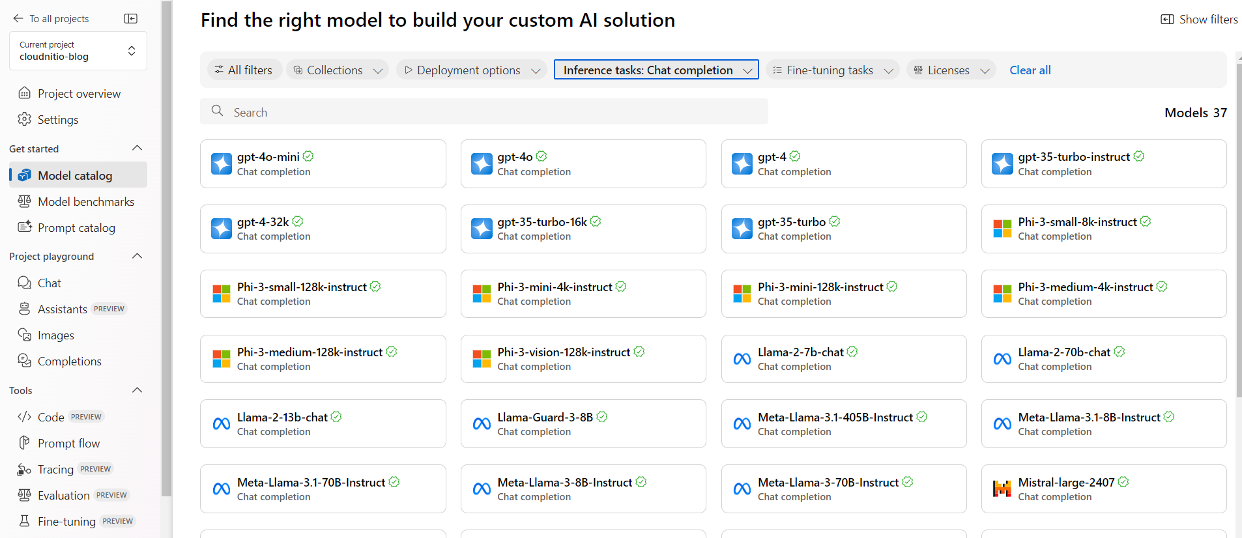Click the Show filters button label
1242x538 pixels.
(x=1208, y=20)
